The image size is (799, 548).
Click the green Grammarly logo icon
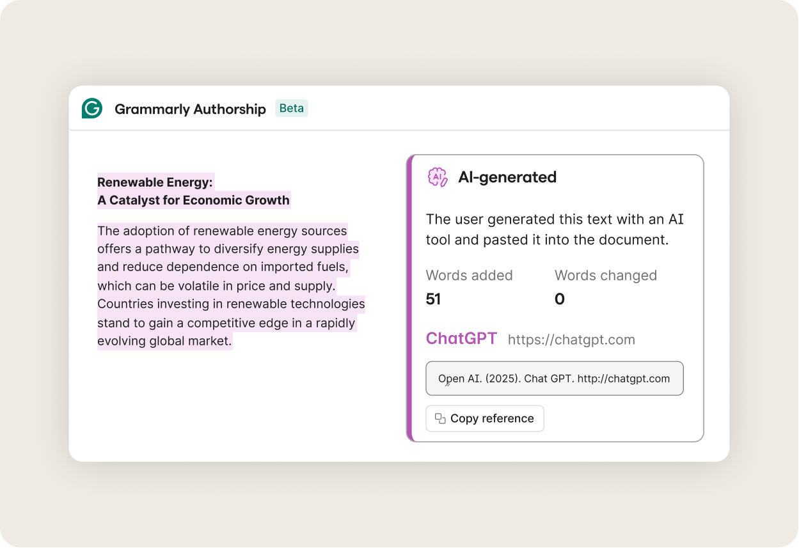[x=92, y=109]
